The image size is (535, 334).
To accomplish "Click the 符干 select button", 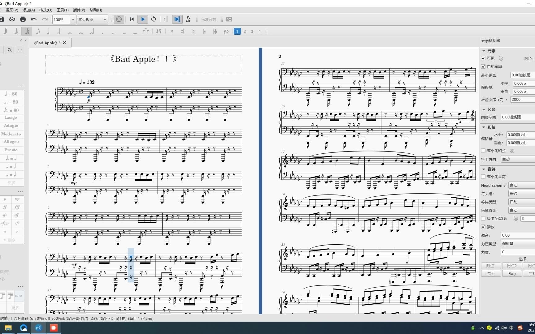I will (x=491, y=274).
